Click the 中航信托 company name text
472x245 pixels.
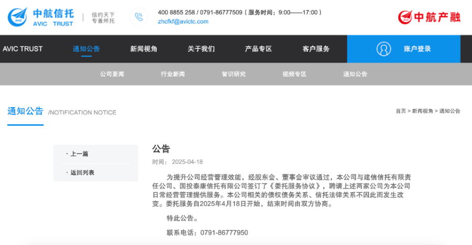(53, 13)
